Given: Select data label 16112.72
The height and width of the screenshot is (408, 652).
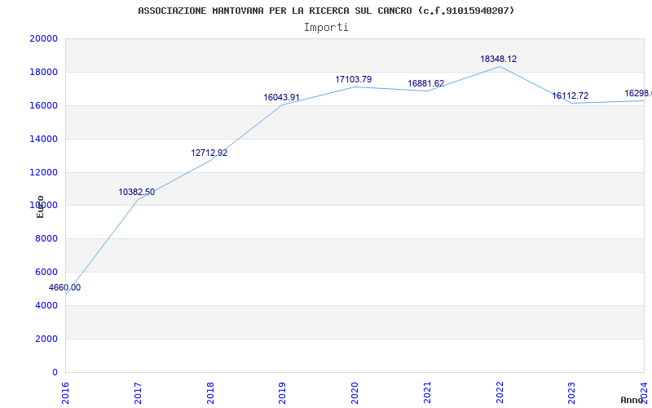Looking at the screenshot, I should coord(570,96).
